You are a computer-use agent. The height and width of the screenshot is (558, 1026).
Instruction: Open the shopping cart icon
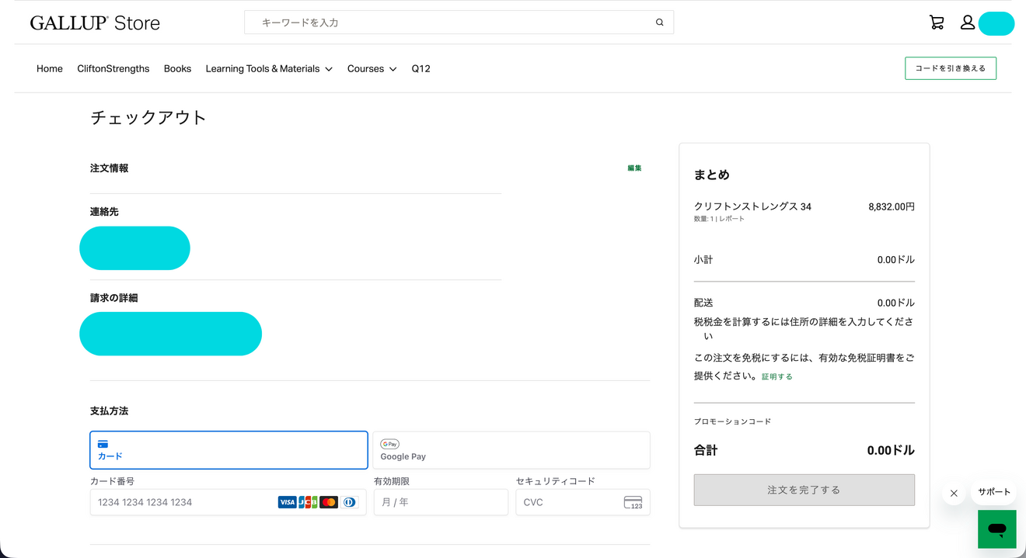pyautogui.click(x=937, y=23)
